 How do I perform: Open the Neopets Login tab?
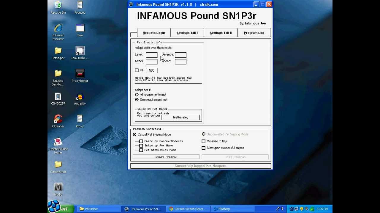[154, 33]
